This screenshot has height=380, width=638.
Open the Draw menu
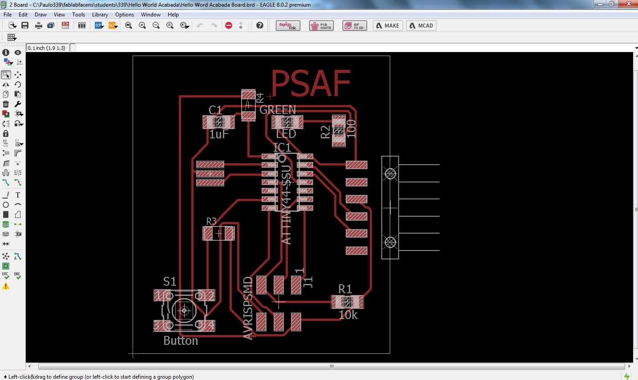(x=40, y=15)
